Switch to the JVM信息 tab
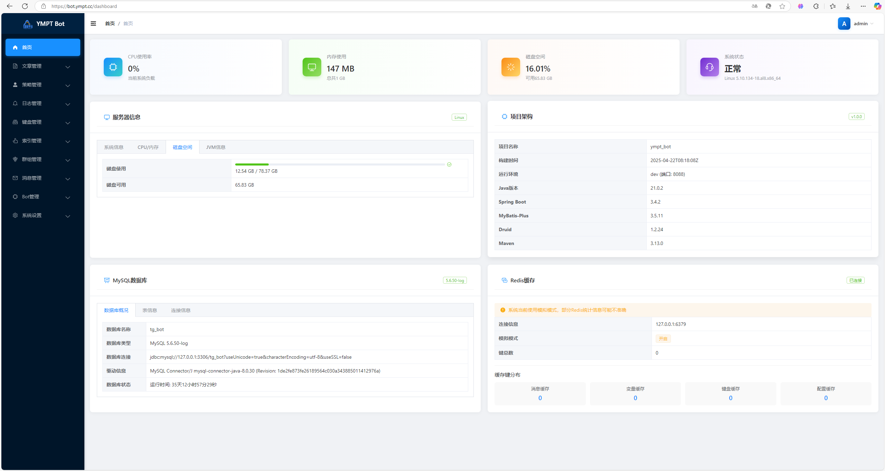 pyautogui.click(x=215, y=147)
